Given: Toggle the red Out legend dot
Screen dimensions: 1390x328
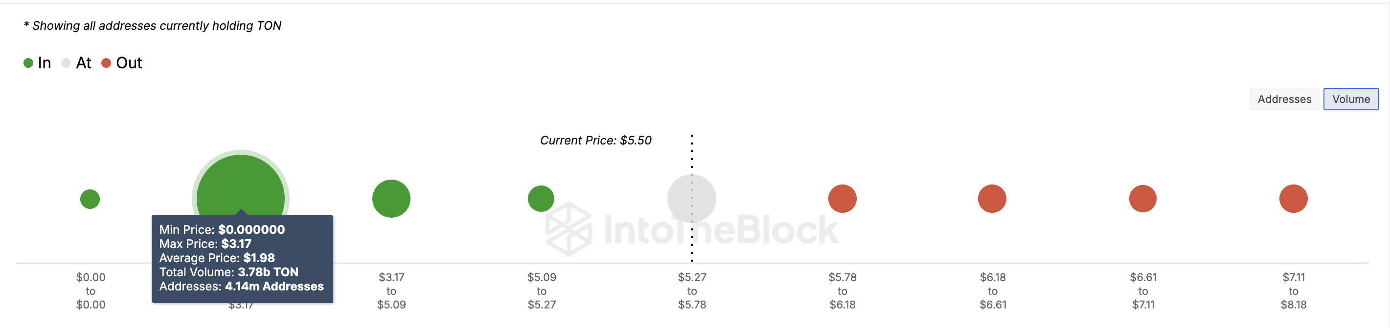Looking at the screenshot, I should [x=106, y=63].
